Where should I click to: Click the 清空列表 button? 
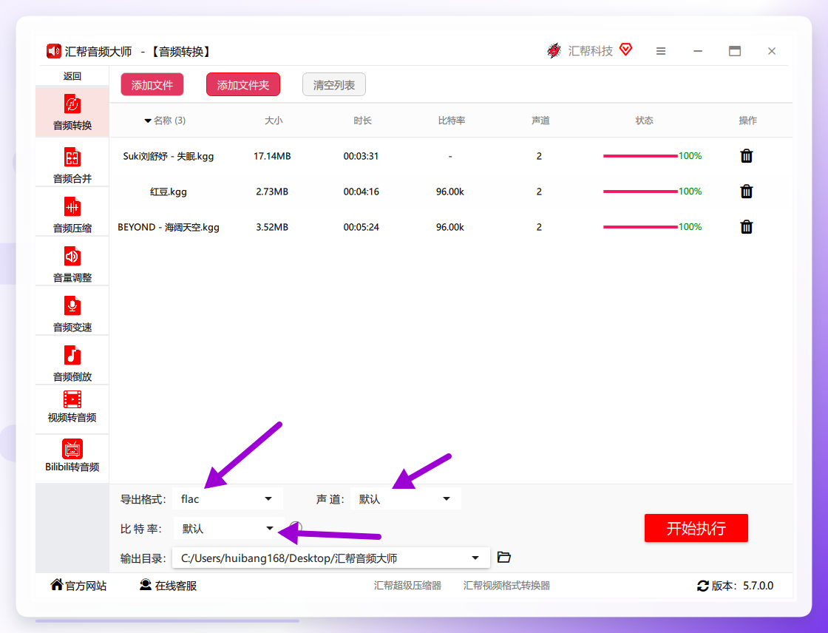[x=333, y=84]
